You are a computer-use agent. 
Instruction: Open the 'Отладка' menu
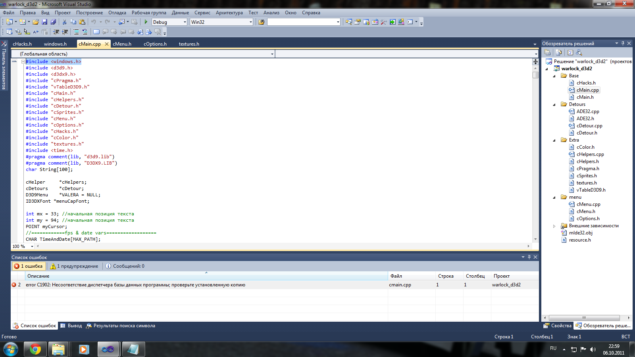tap(117, 13)
